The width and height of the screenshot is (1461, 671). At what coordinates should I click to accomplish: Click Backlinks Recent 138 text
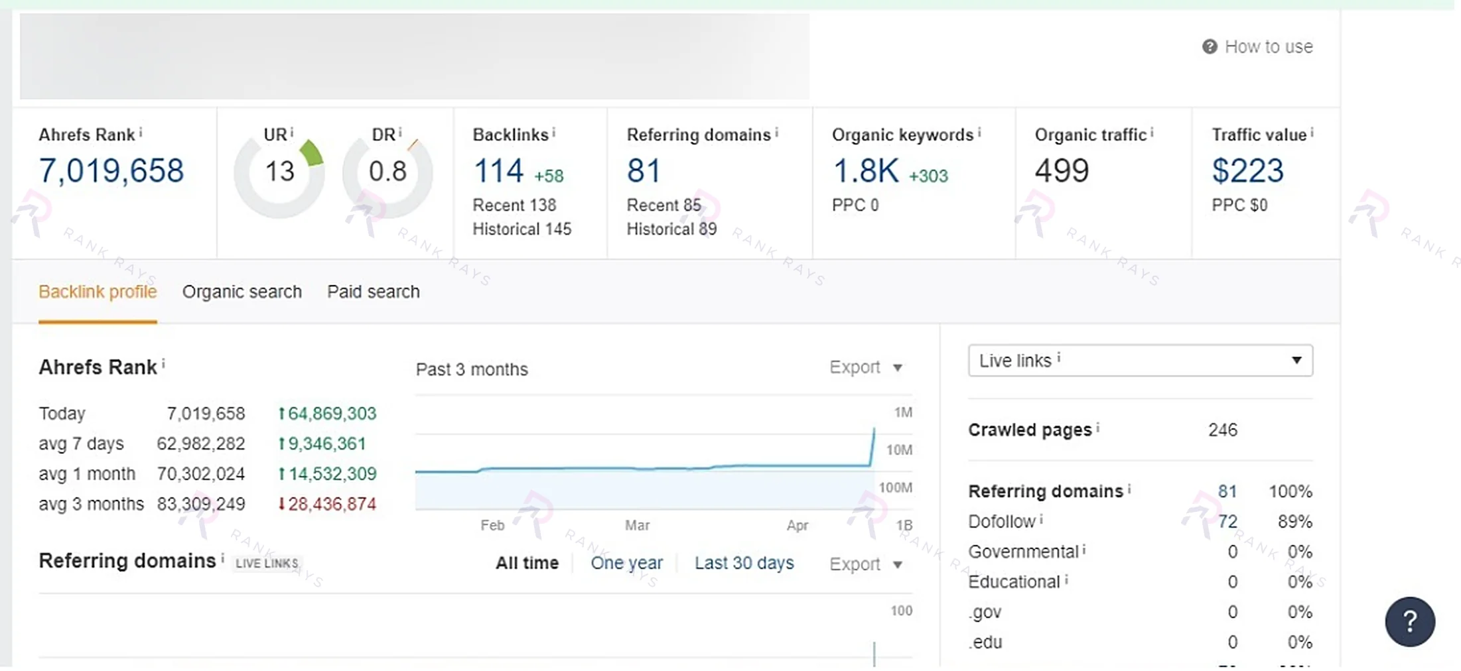(514, 206)
